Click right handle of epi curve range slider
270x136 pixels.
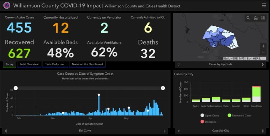[163, 88]
